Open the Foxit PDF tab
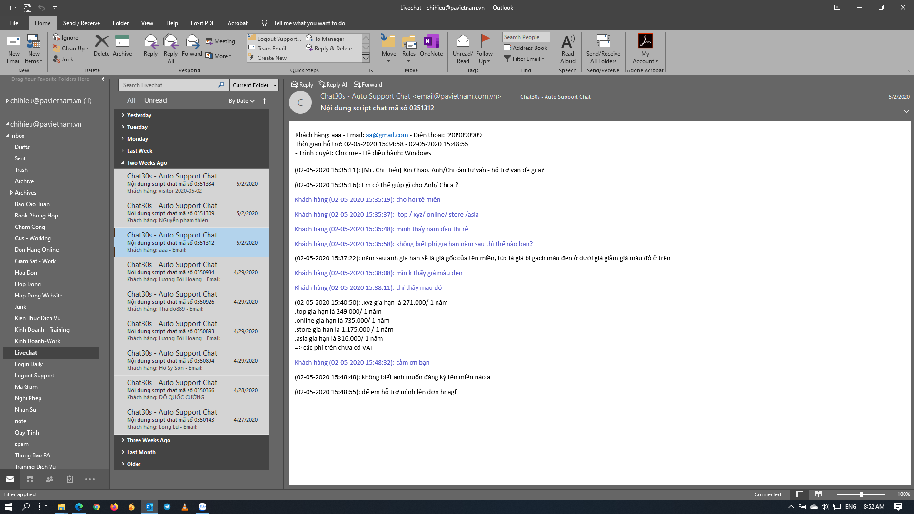Image resolution: width=914 pixels, height=514 pixels. tap(203, 23)
